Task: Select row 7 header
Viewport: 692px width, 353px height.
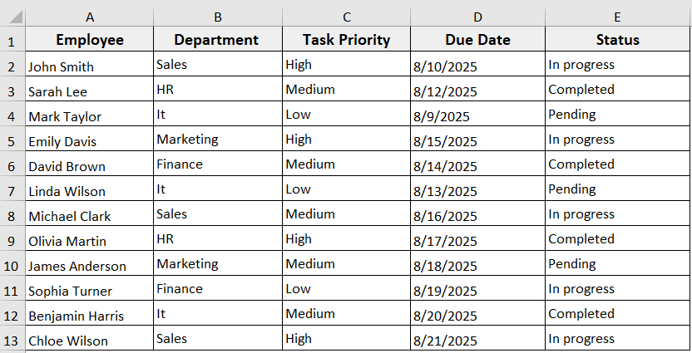Action: 12,189
